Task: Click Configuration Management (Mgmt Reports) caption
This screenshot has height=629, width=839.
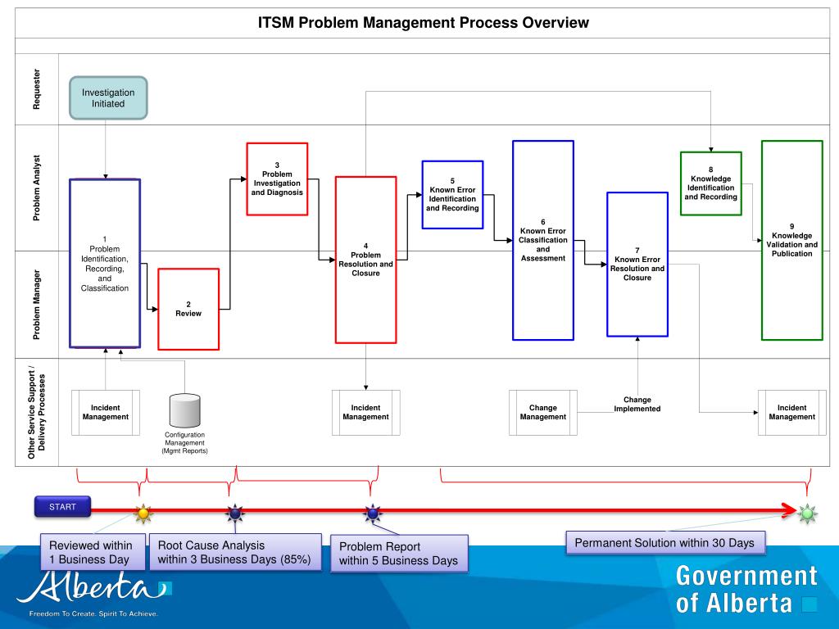Action: (x=184, y=443)
